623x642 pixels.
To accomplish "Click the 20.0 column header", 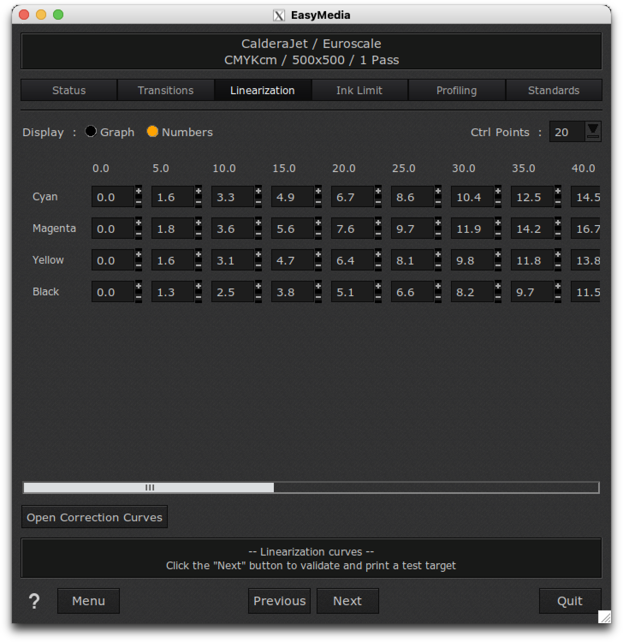I will pyautogui.click(x=344, y=168).
